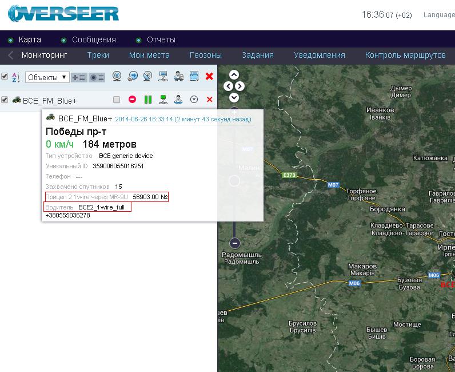Viewport: 455px width, 372px height.
Task: Click the zoom out minus on map slider
Action: pos(234,243)
